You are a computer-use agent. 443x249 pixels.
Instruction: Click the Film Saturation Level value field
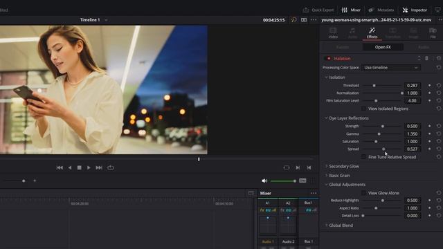(x=413, y=100)
